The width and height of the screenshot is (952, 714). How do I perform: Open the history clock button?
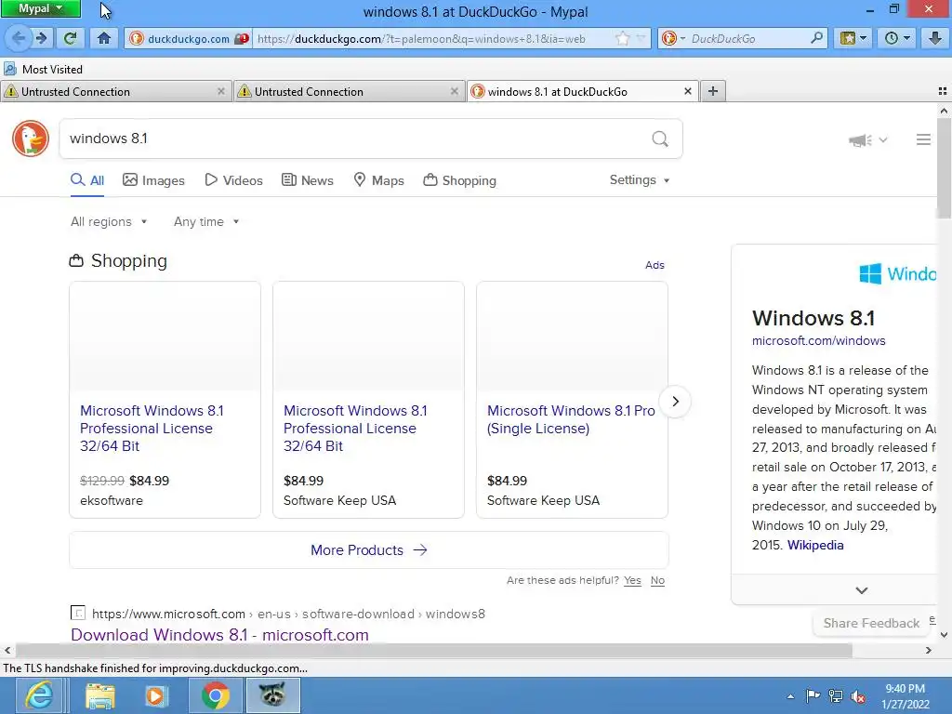[x=897, y=38]
